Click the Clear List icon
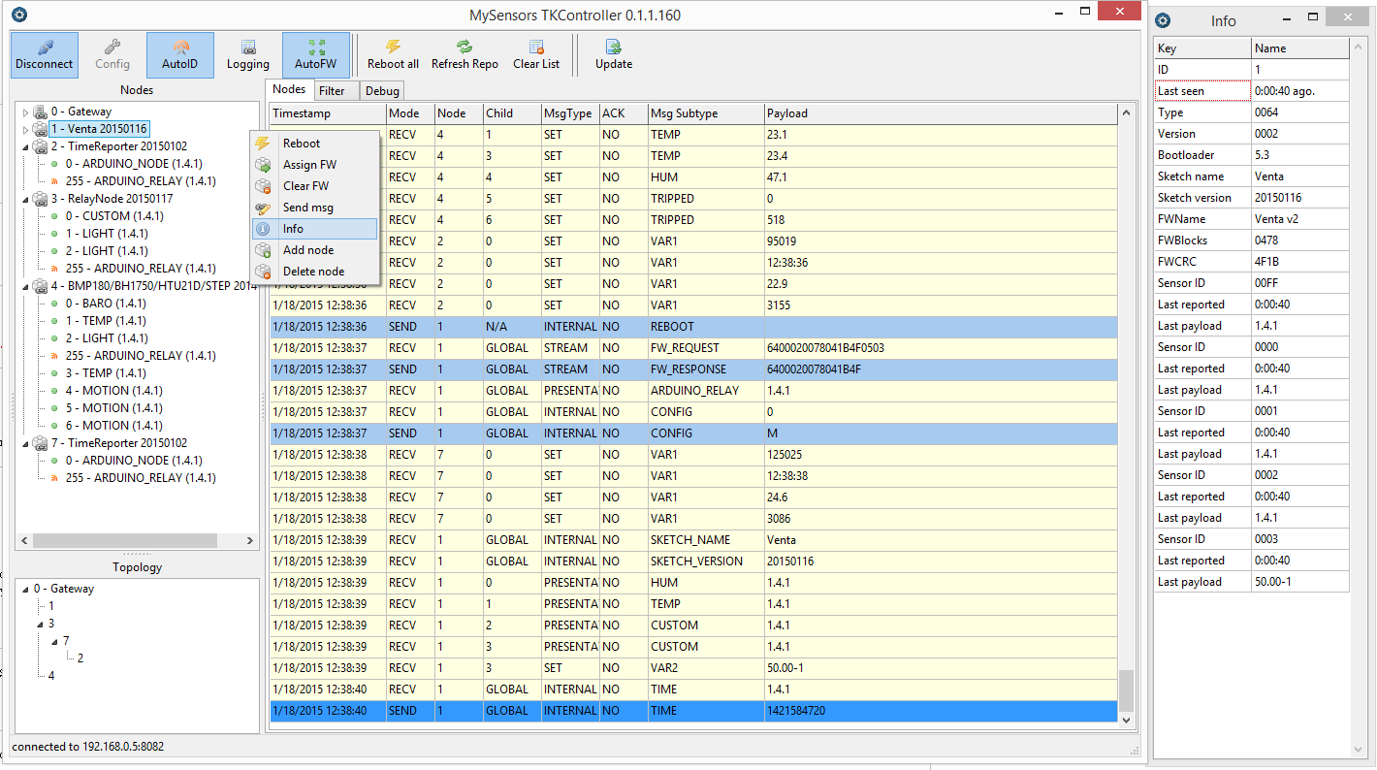1377x770 pixels. pos(536,47)
